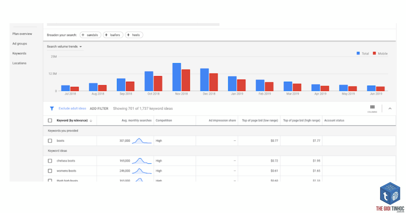Click the Ad impression share column header
Image resolution: width=406 pixels, height=213 pixels.
click(x=222, y=120)
